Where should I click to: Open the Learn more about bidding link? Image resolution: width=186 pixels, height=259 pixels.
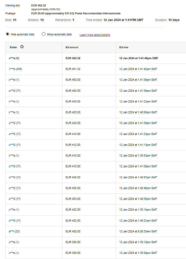pos(95,35)
